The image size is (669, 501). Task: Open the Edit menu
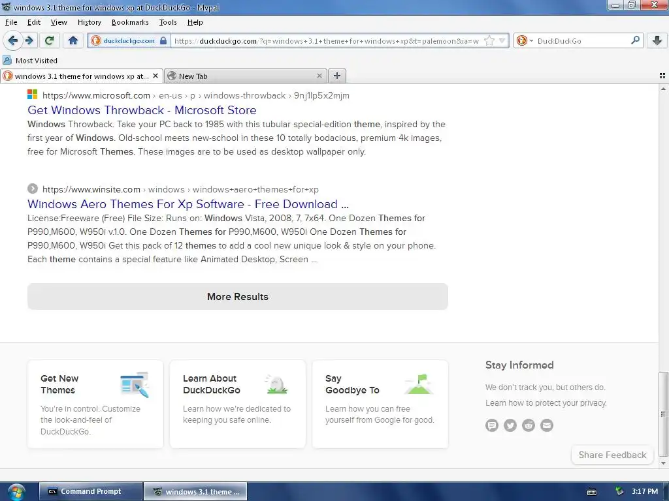tap(34, 22)
